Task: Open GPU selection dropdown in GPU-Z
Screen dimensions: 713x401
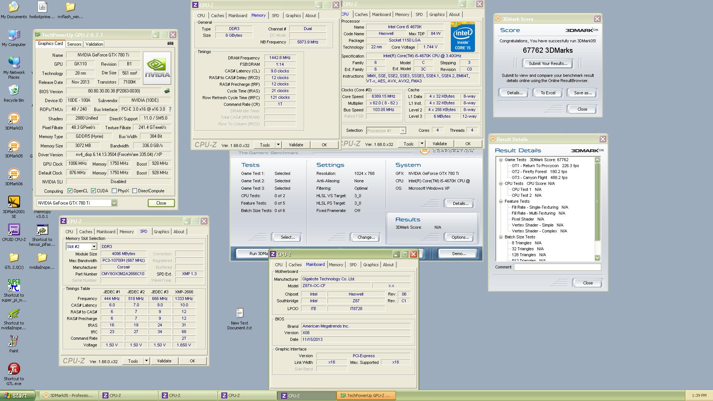Action: pyautogui.click(x=114, y=203)
